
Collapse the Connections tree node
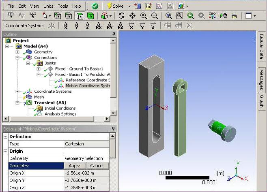click(x=17, y=58)
